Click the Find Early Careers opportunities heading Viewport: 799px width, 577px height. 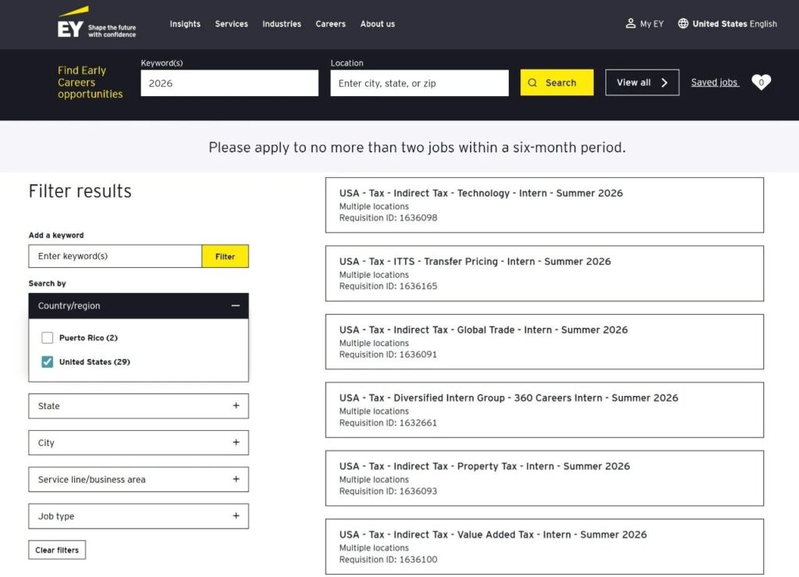(x=91, y=82)
